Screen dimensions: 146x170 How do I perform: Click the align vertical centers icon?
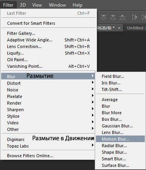click(113, 17)
